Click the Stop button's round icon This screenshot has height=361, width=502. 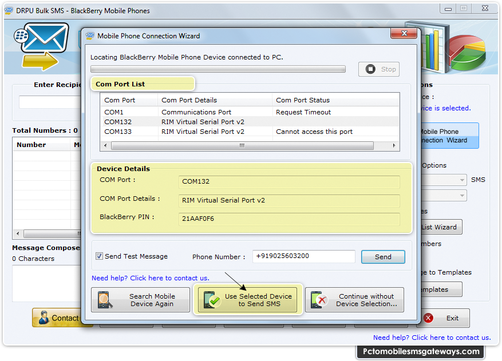point(370,69)
